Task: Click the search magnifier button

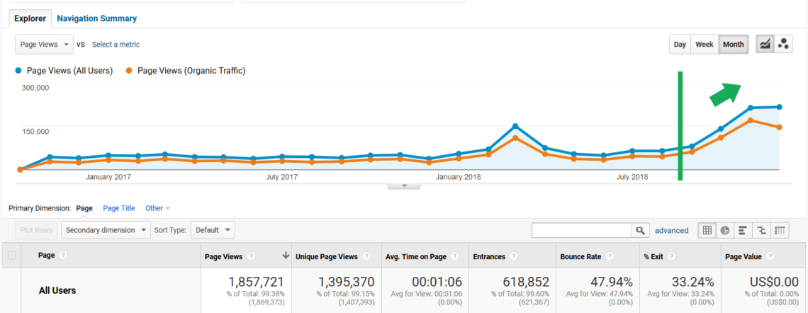Action: coord(639,231)
